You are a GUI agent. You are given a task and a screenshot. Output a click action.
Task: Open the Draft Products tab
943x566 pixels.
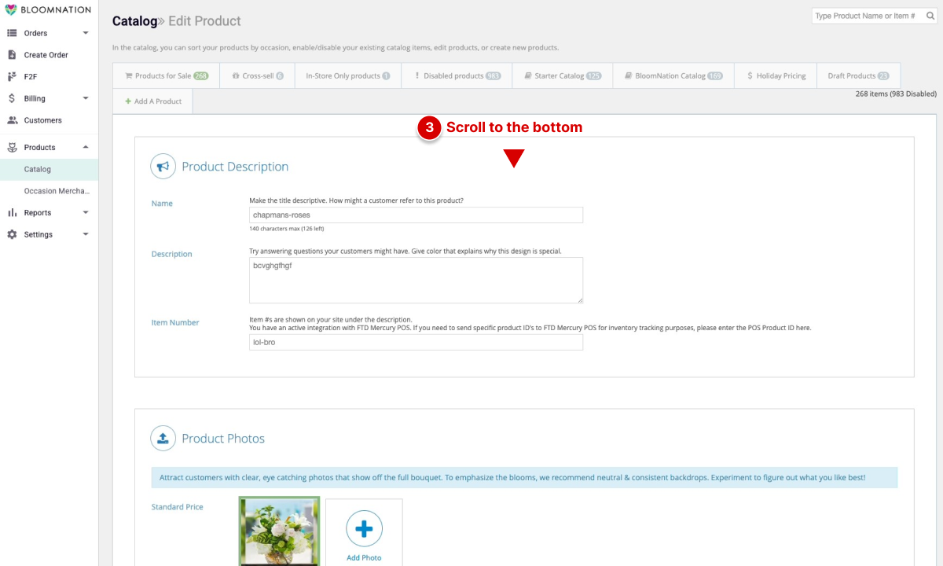pos(858,76)
